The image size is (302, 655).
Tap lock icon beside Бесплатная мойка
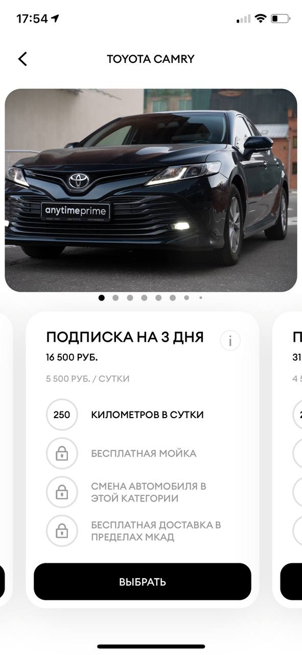point(62,453)
